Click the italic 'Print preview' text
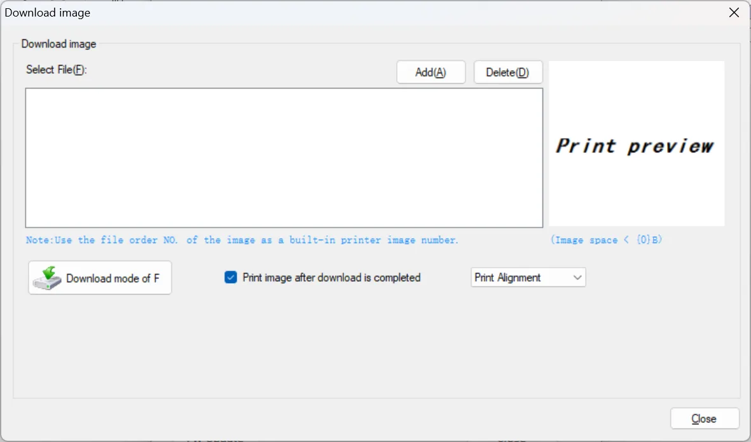 click(x=635, y=146)
